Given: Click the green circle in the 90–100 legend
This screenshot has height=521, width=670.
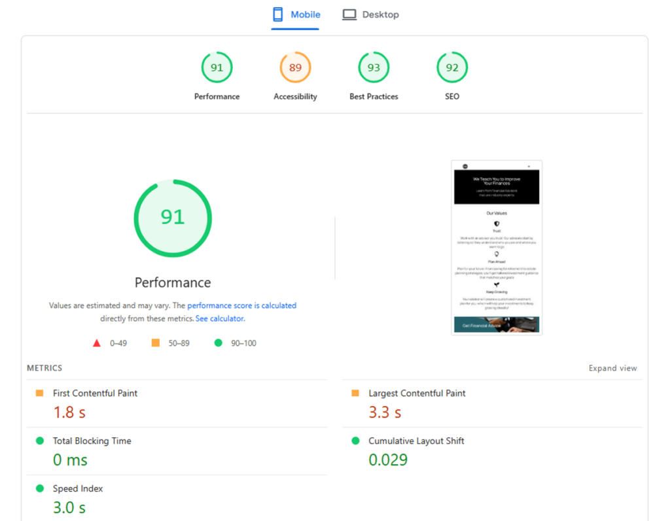Looking at the screenshot, I should (219, 343).
